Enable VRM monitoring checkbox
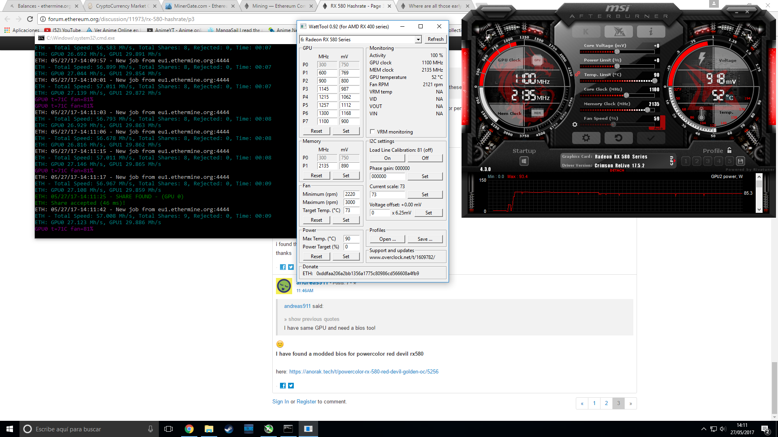 click(372, 132)
